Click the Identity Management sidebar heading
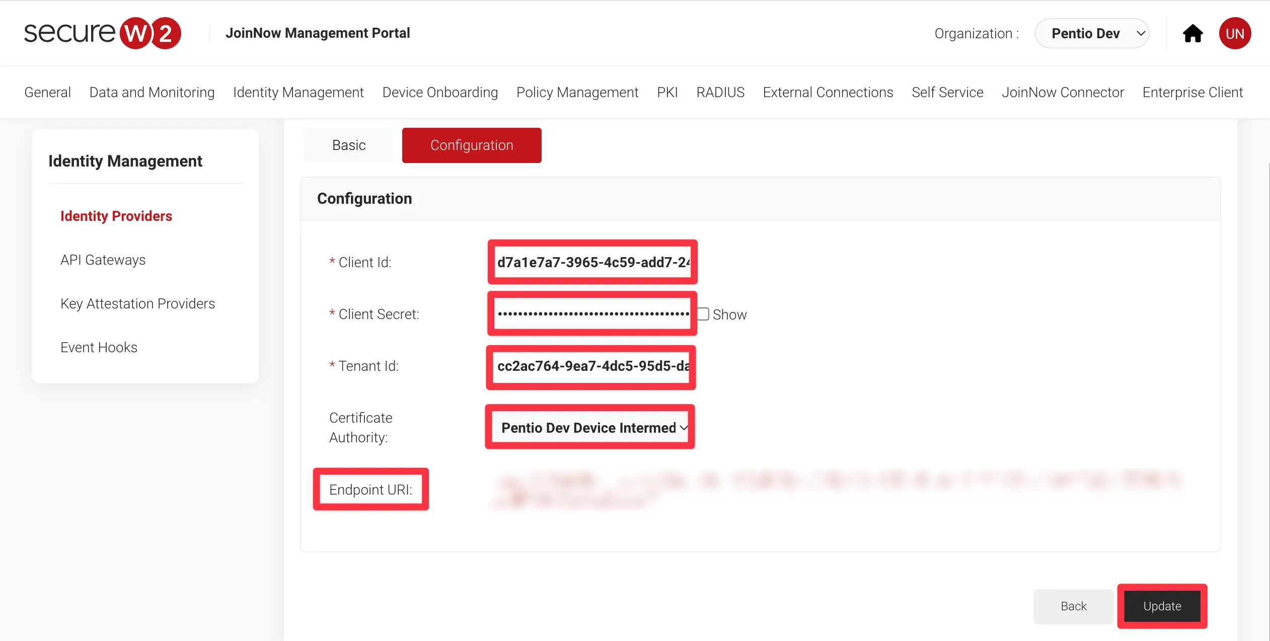1270x641 pixels. pos(125,161)
